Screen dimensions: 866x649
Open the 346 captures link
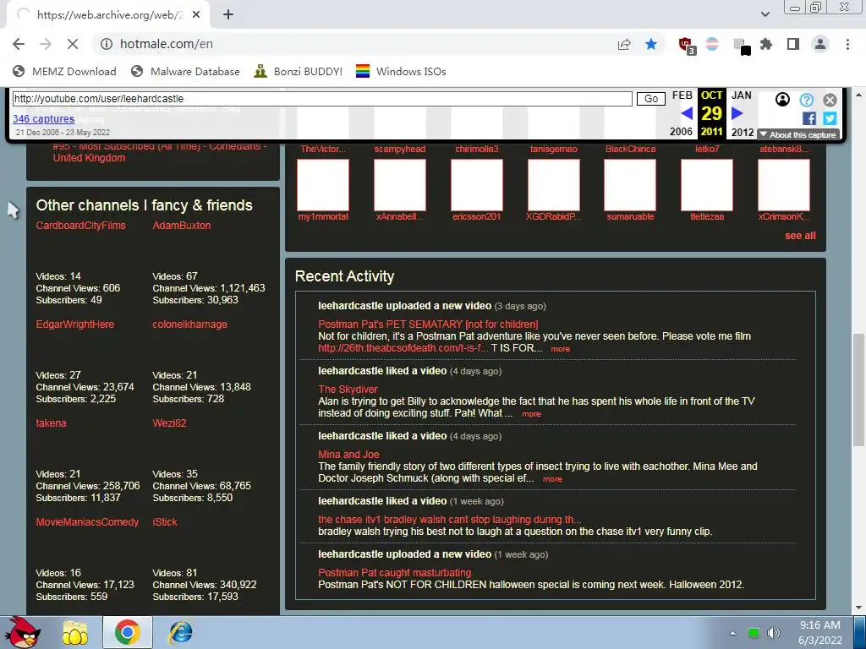[x=44, y=118]
